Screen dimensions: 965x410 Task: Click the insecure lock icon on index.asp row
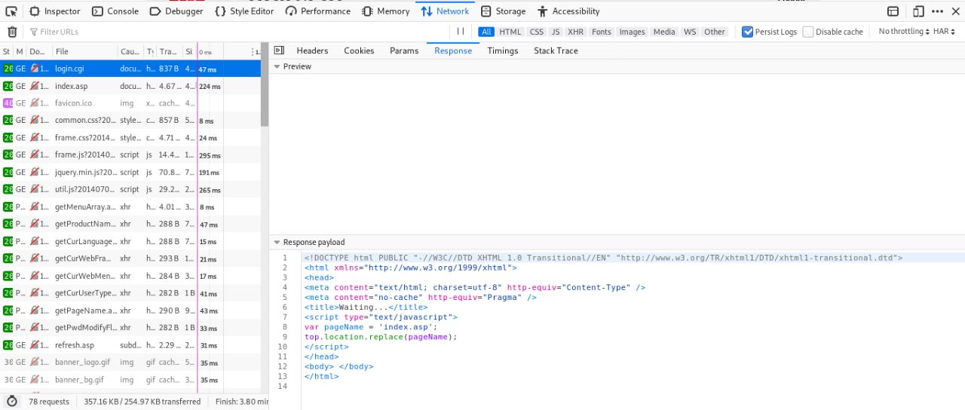click(x=35, y=86)
